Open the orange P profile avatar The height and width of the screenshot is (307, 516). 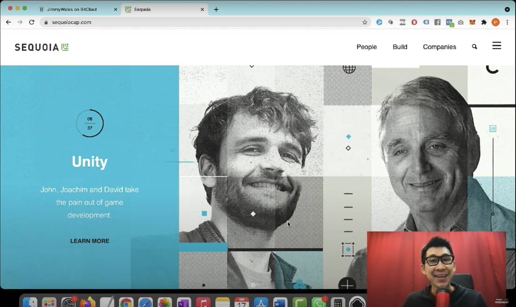coord(496,22)
